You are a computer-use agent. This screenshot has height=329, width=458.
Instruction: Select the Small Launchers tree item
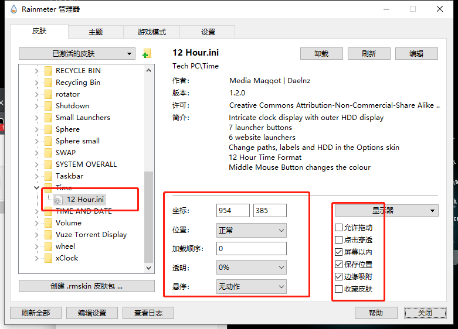(83, 118)
